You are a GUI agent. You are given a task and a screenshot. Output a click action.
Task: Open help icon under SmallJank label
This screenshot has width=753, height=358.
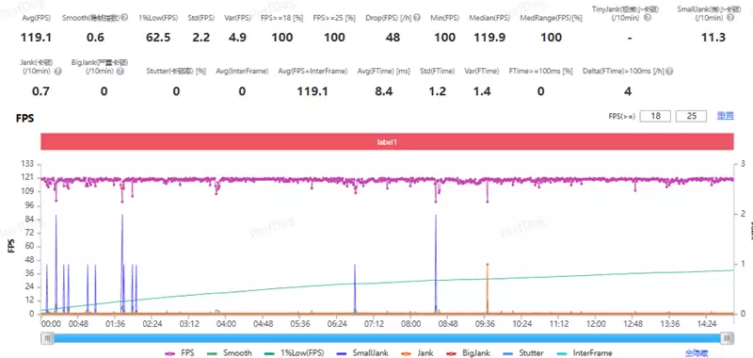[730, 18]
